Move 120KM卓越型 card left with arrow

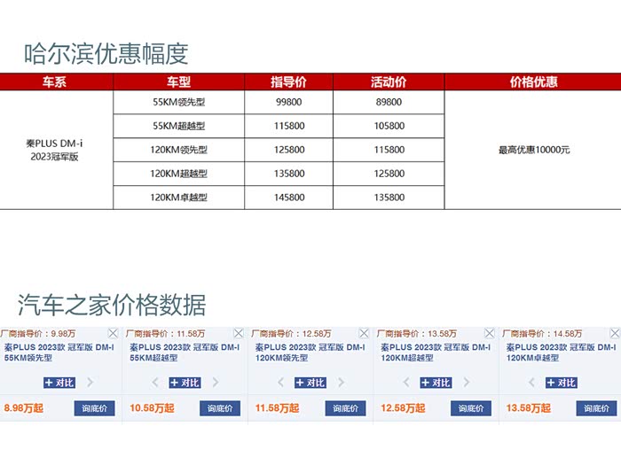tap(532, 383)
